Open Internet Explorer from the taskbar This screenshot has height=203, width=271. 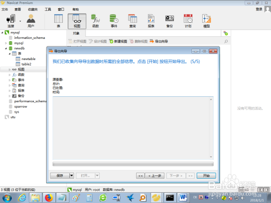pyautogui.click(x=22, y=198)
